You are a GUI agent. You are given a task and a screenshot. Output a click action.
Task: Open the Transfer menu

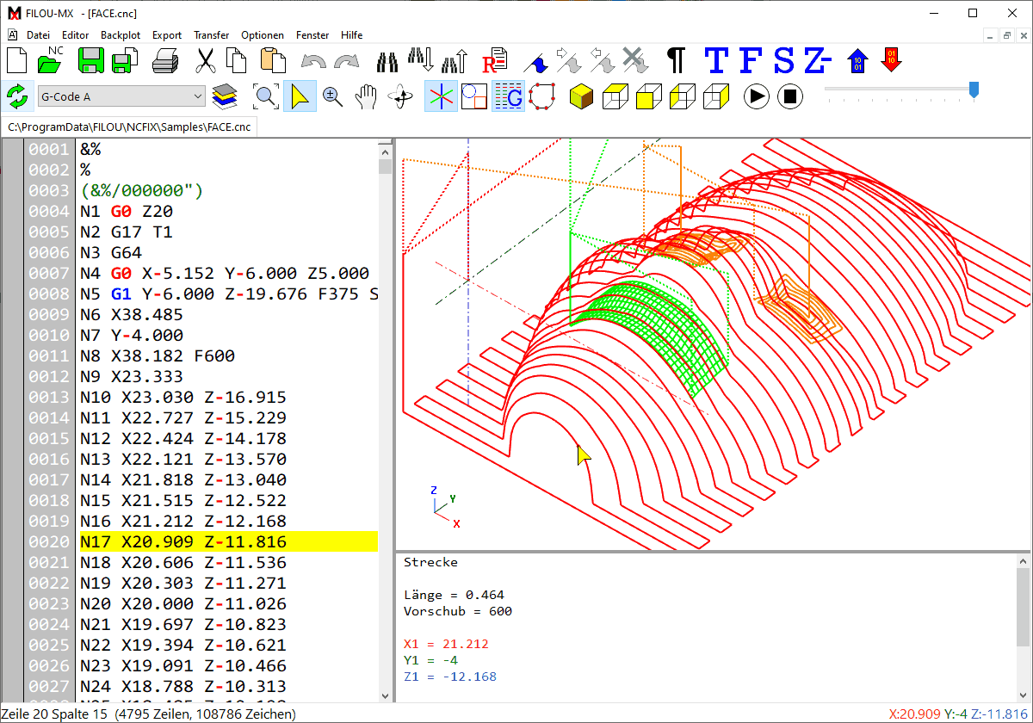pos(212,35)
